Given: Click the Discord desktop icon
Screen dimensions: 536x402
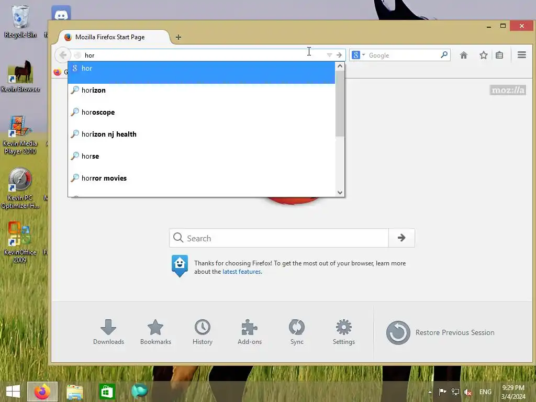Looking at the screenshot, I should click(61, 13).
